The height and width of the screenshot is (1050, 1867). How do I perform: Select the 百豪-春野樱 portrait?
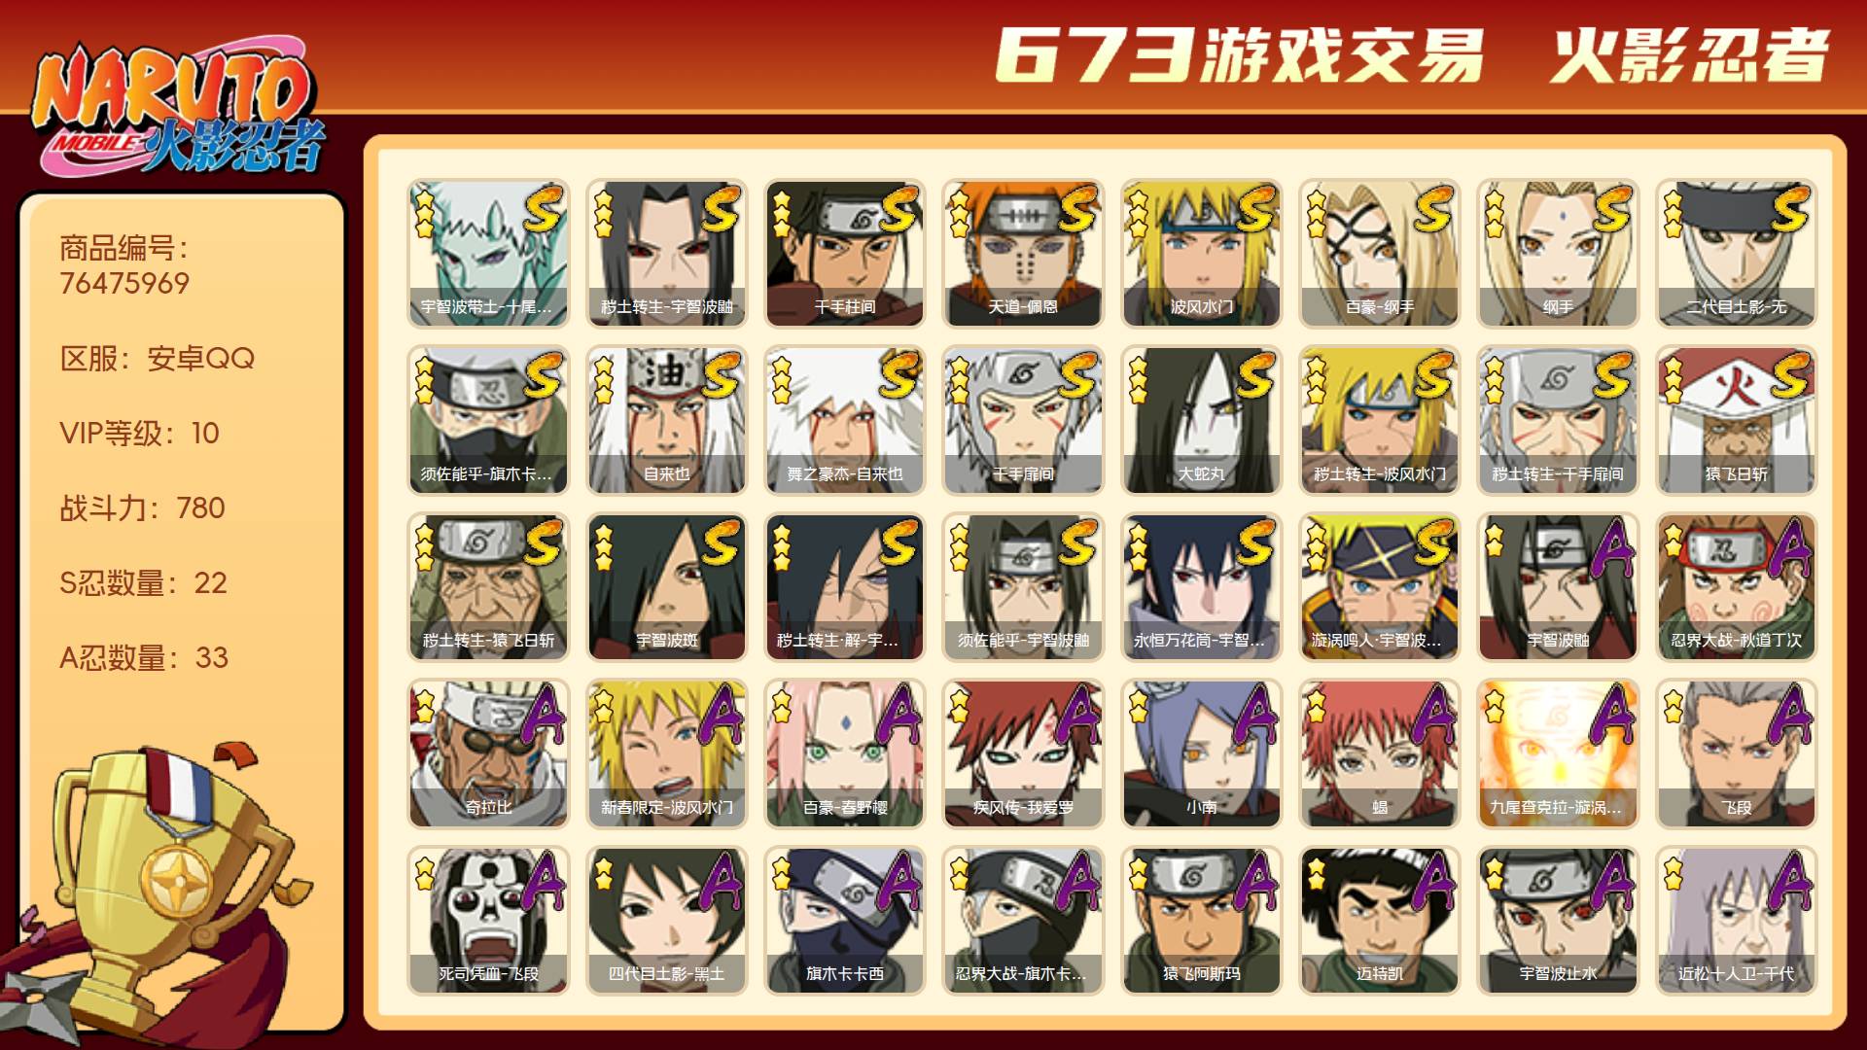click(x=844, y=754)
